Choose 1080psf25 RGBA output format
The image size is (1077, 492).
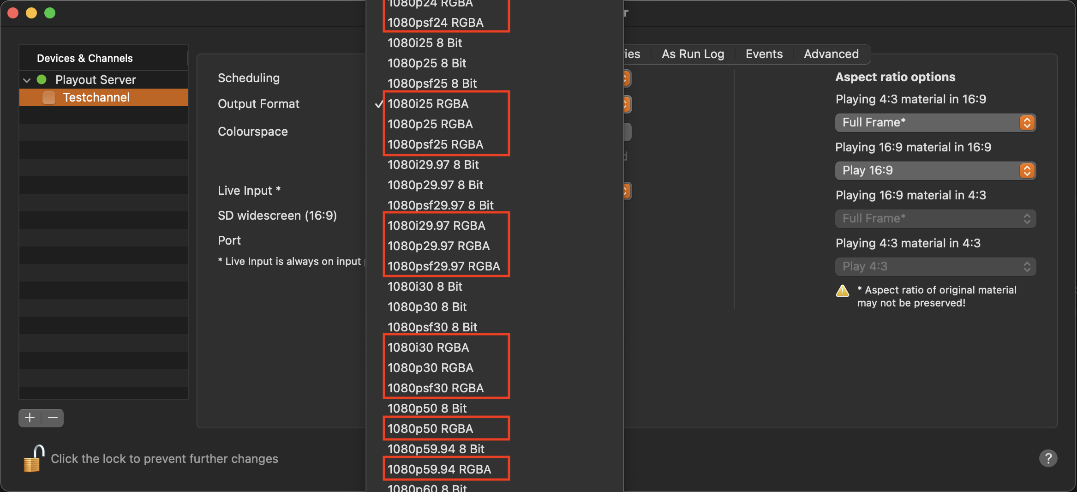(x=494, y=144)
